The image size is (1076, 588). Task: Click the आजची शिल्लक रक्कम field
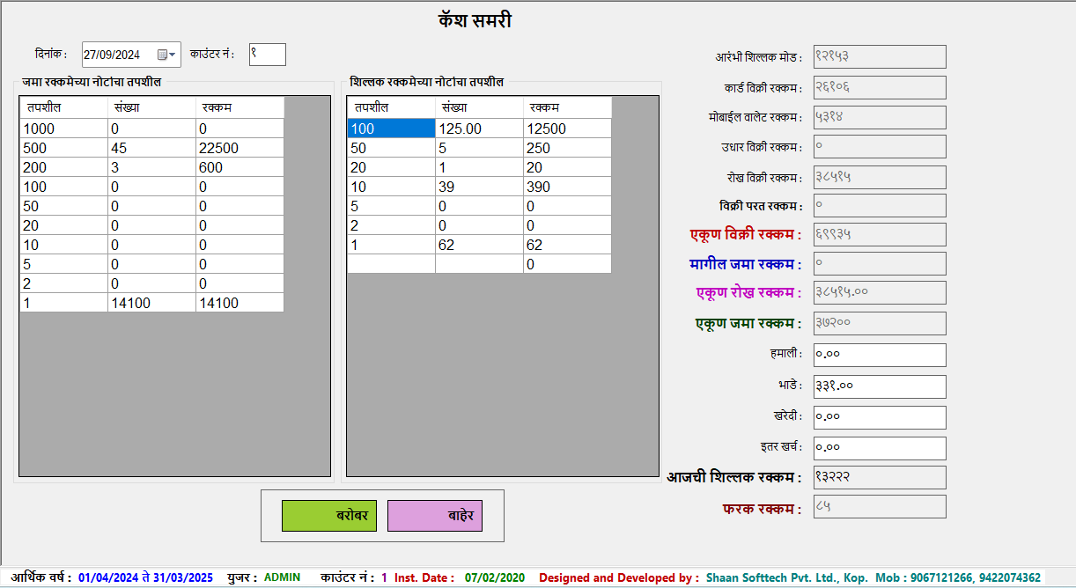point(879,477)
